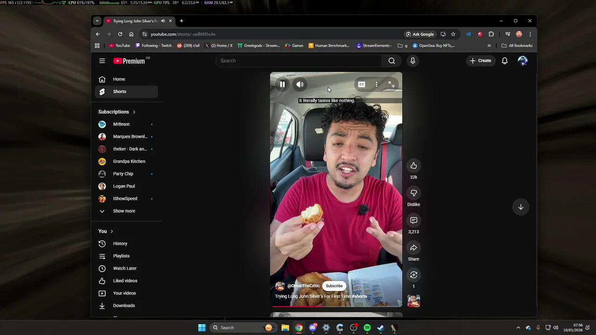
Task: Seek using the short's red progress bar
Action: point(336,306)
